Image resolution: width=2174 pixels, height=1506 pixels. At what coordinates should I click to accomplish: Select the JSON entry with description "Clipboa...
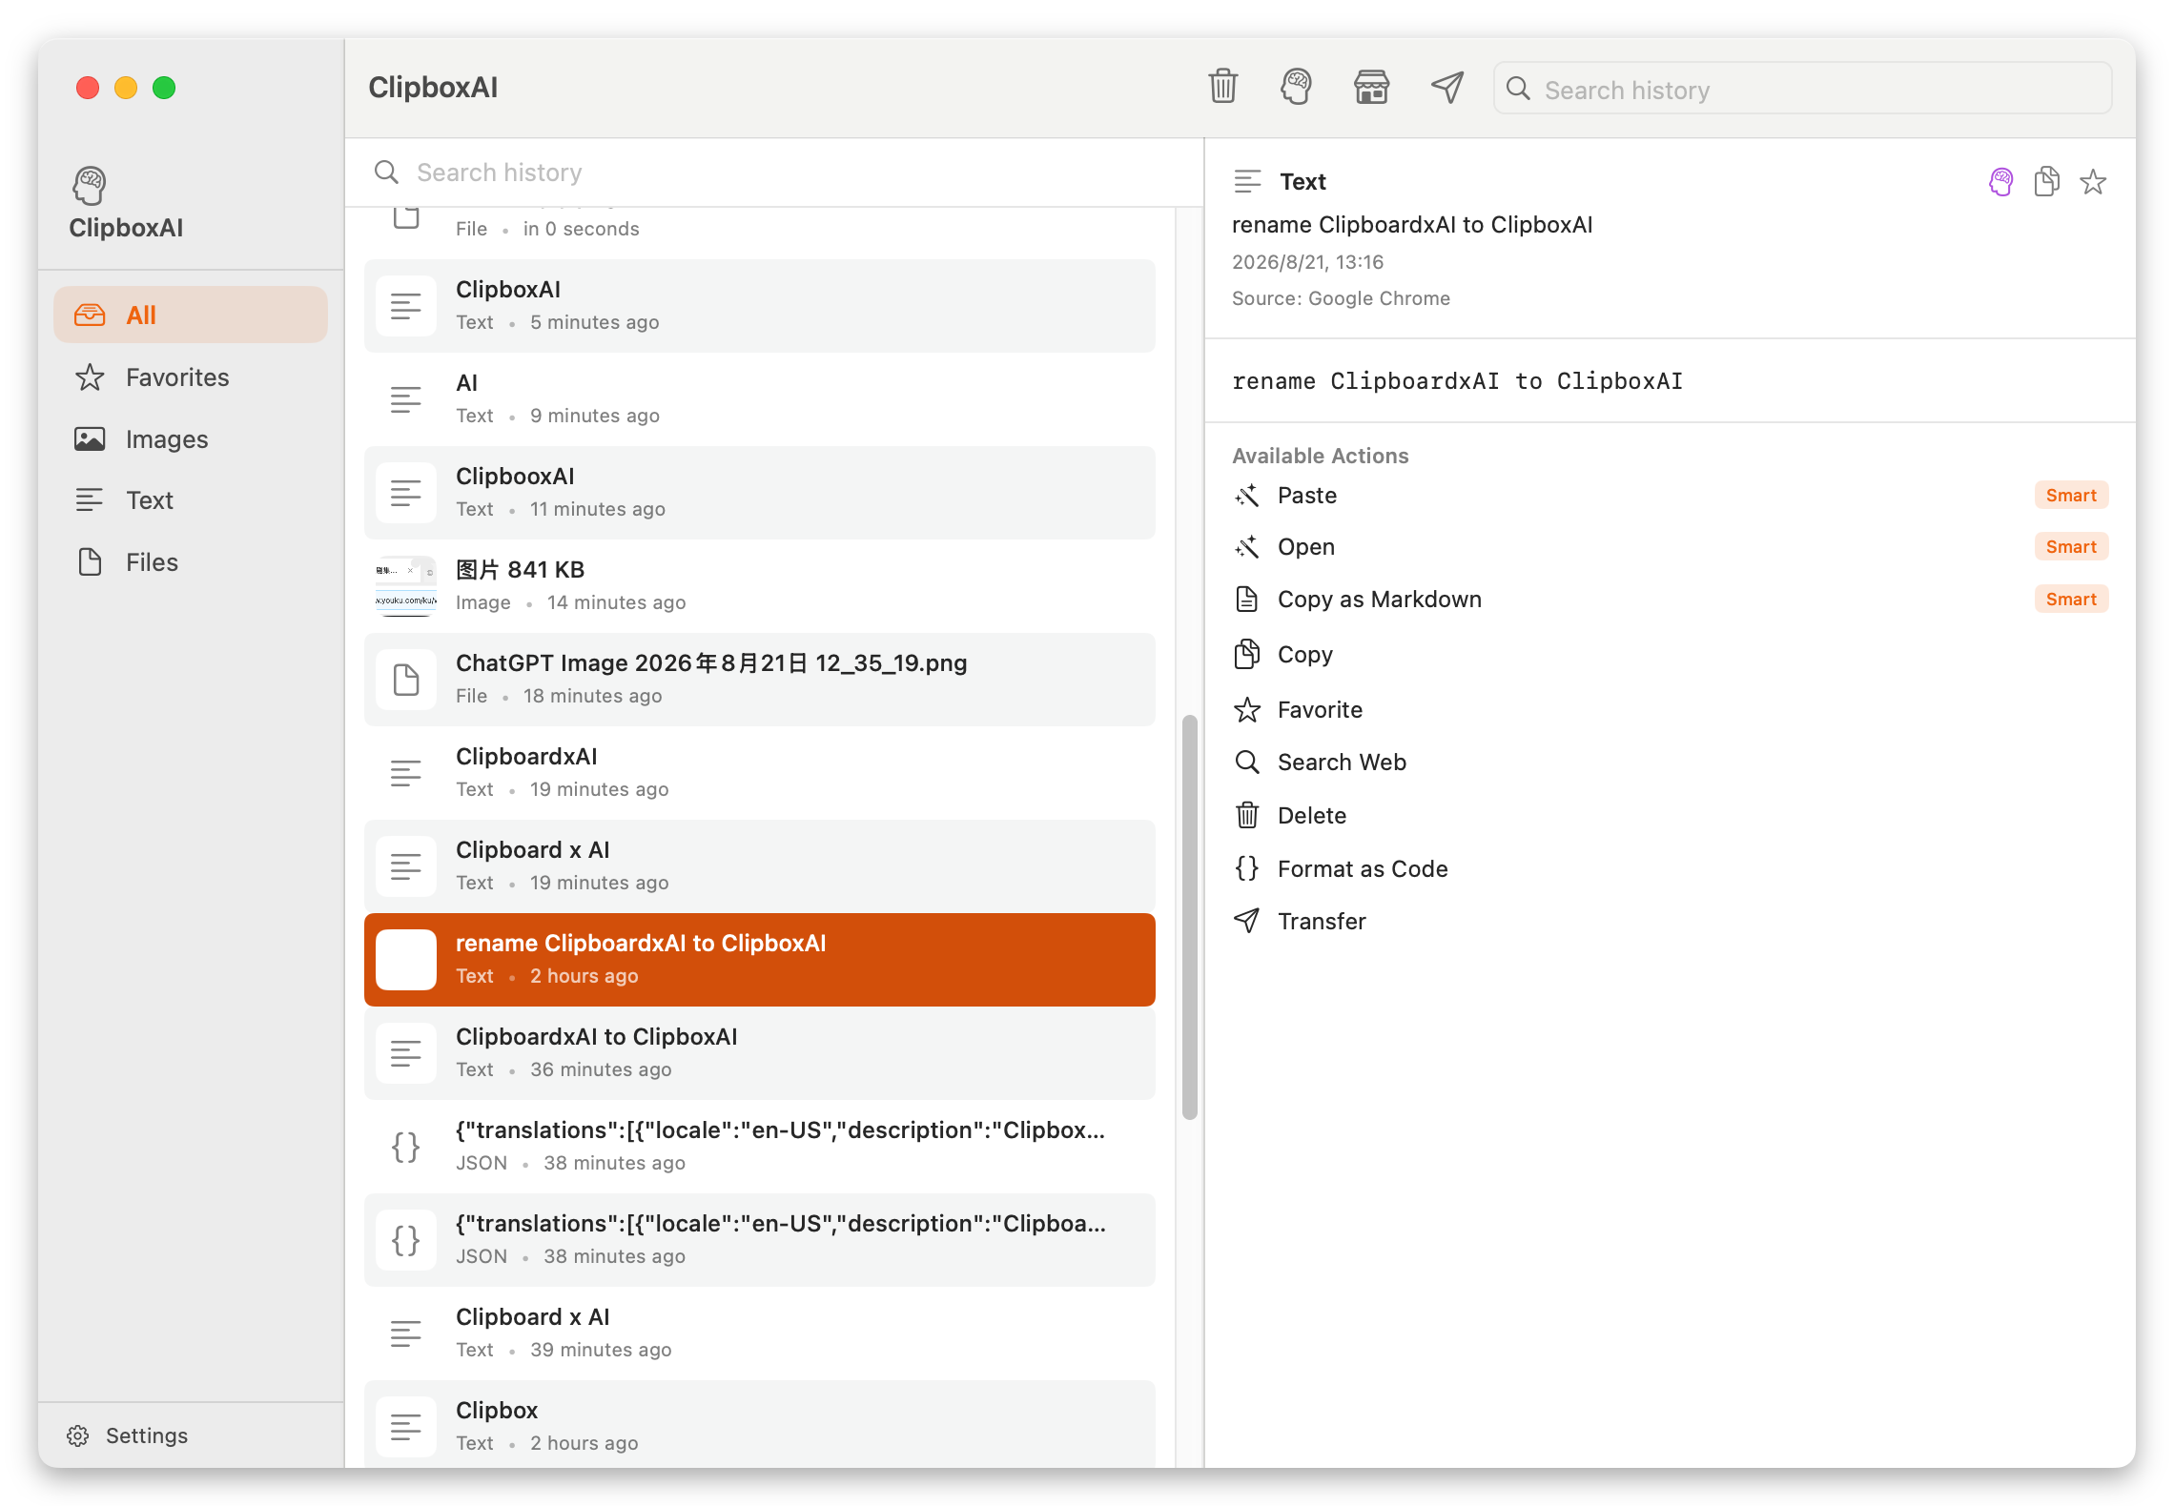pyautogui.click(x=760, y=1240)
